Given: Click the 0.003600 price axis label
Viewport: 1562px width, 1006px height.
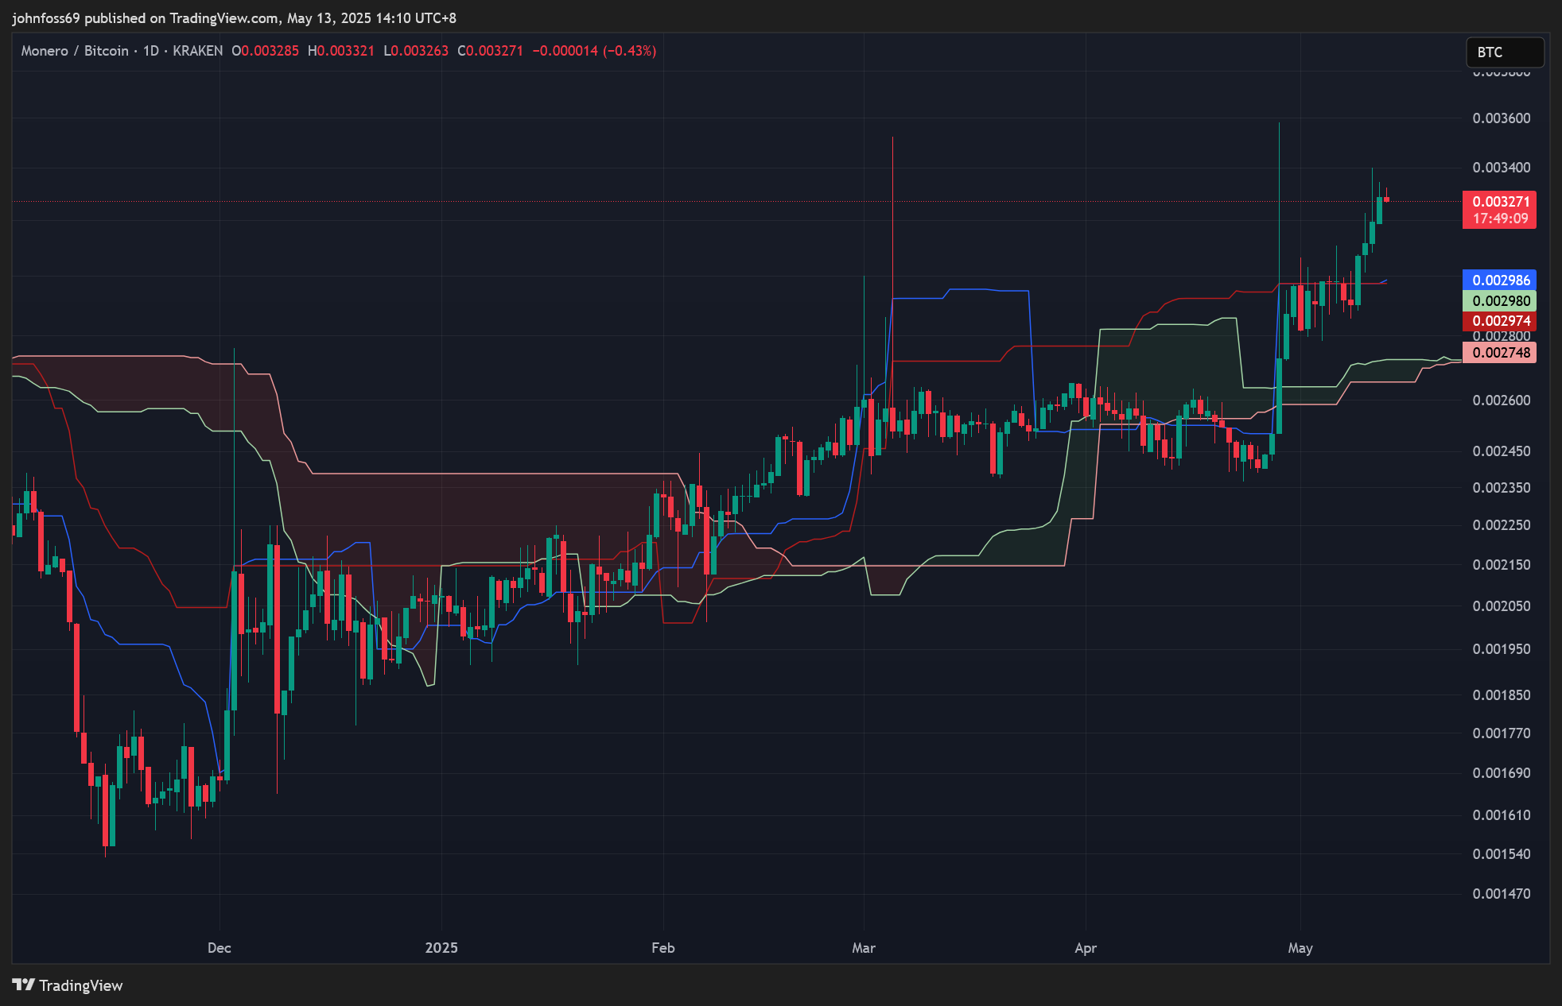Looking at the screenshot, I should (1501, 118).
